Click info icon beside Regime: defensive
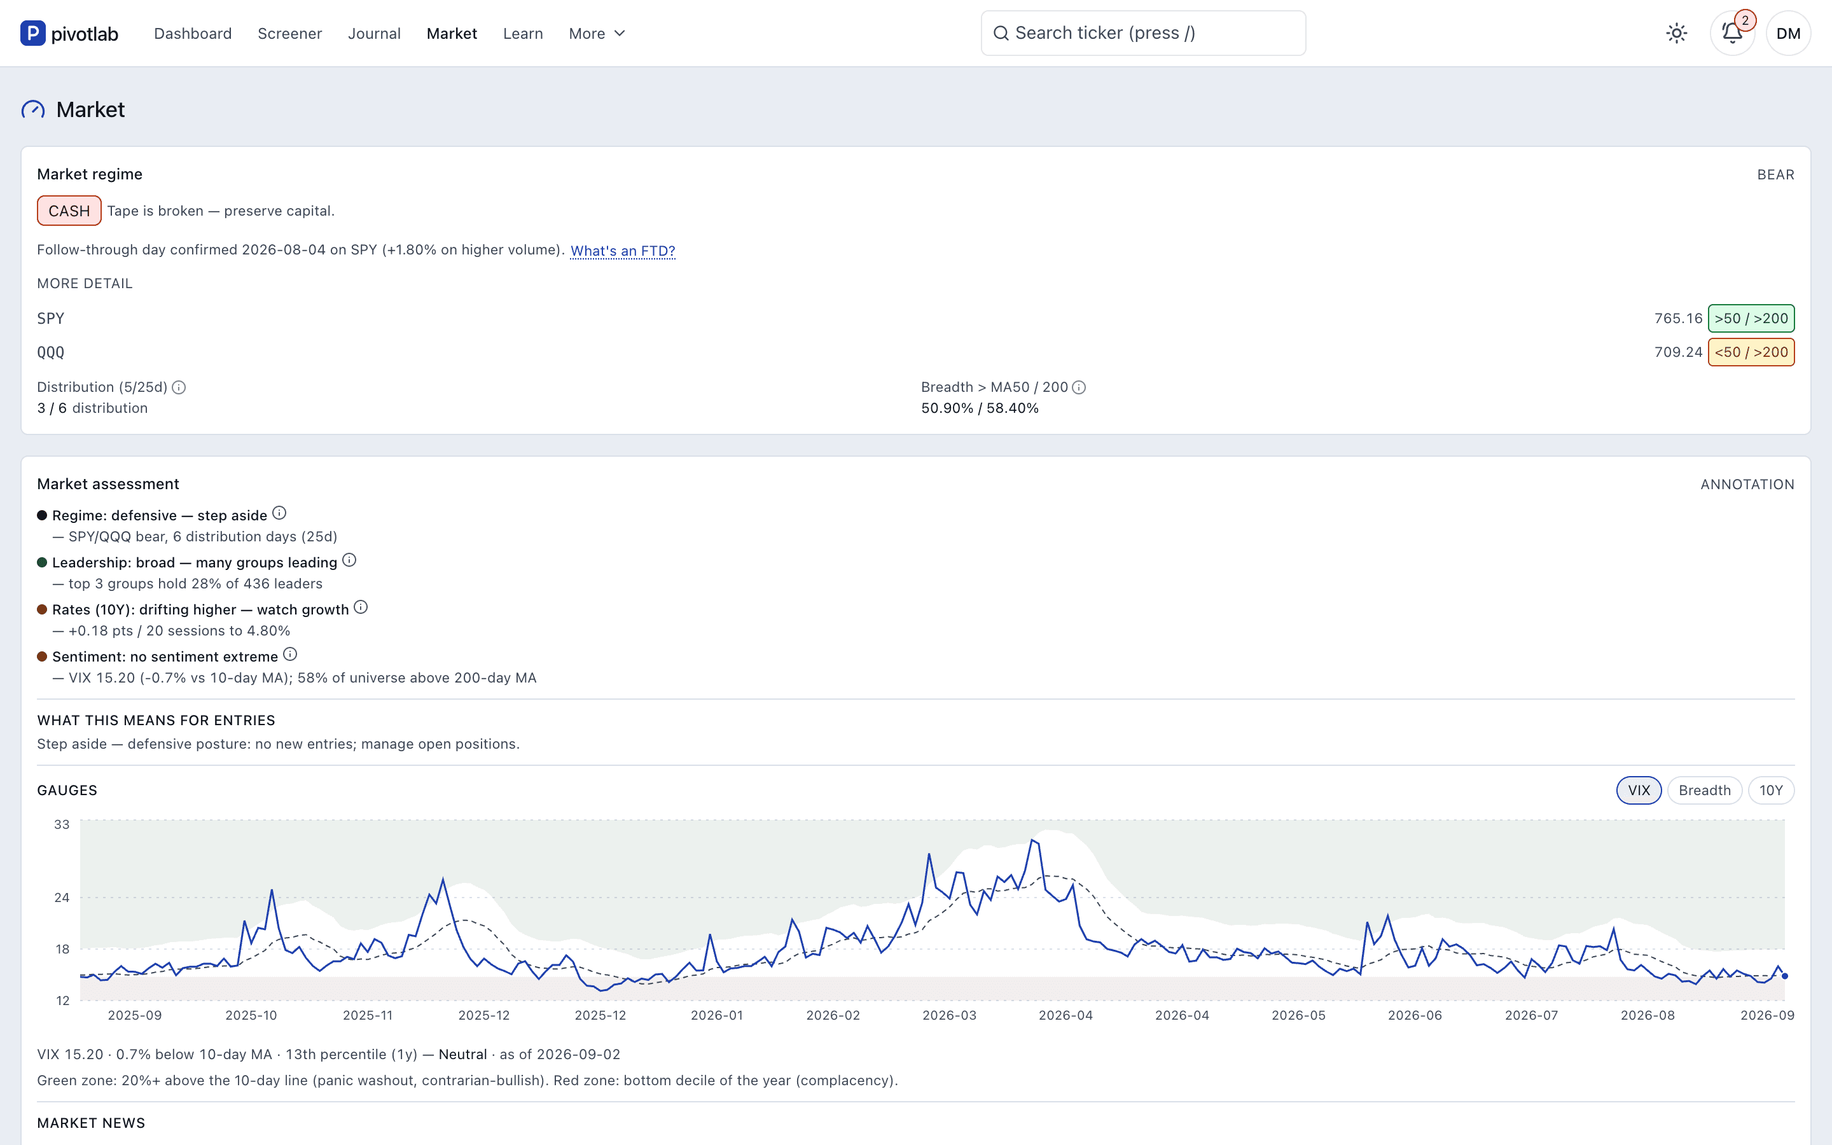The image size is (1832, 1145). point(279,513)
